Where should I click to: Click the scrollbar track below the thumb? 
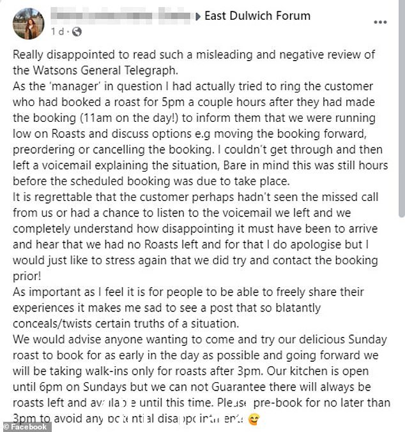click(x=402, y=325)
